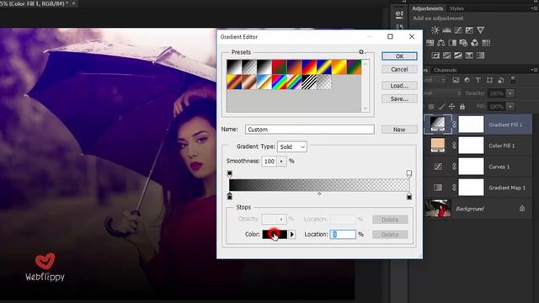This screenshot has height=303, width=539.
Task: Toggle the mask link on Curves 1 layer
Action: [x=454, y=167]
